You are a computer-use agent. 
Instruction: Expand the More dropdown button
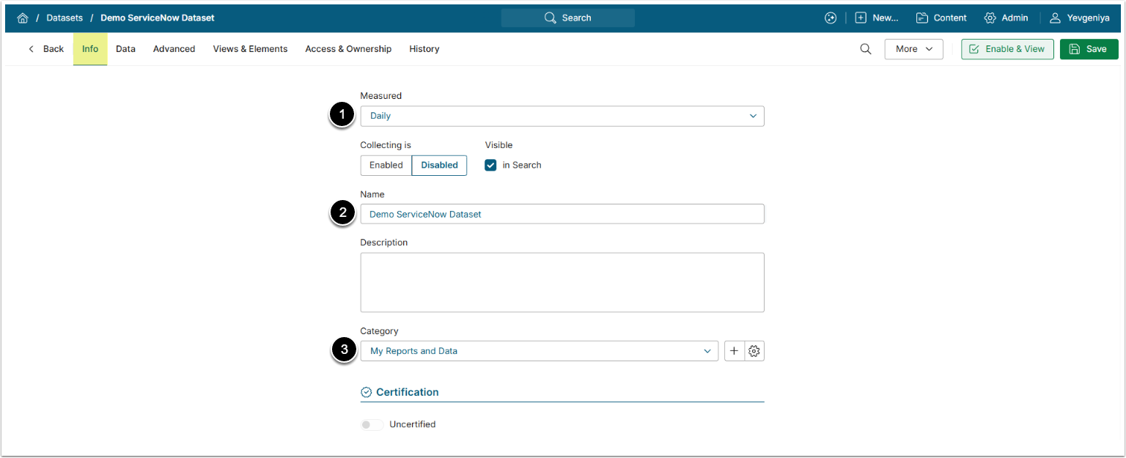pyautogui.click(x=913, y=49)
